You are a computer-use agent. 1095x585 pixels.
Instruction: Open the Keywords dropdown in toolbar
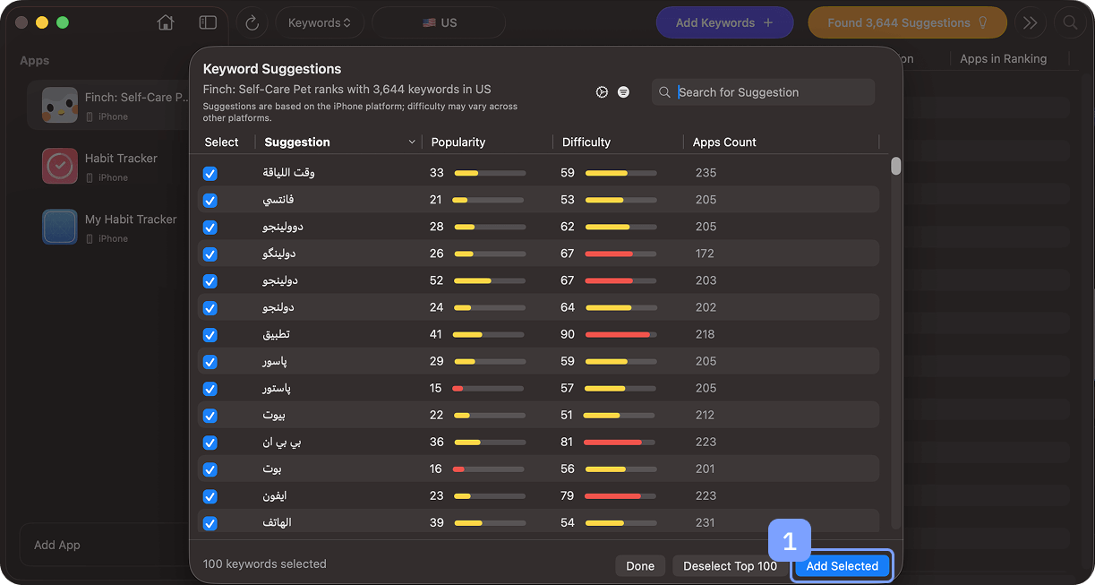click(x=319, y=22)
